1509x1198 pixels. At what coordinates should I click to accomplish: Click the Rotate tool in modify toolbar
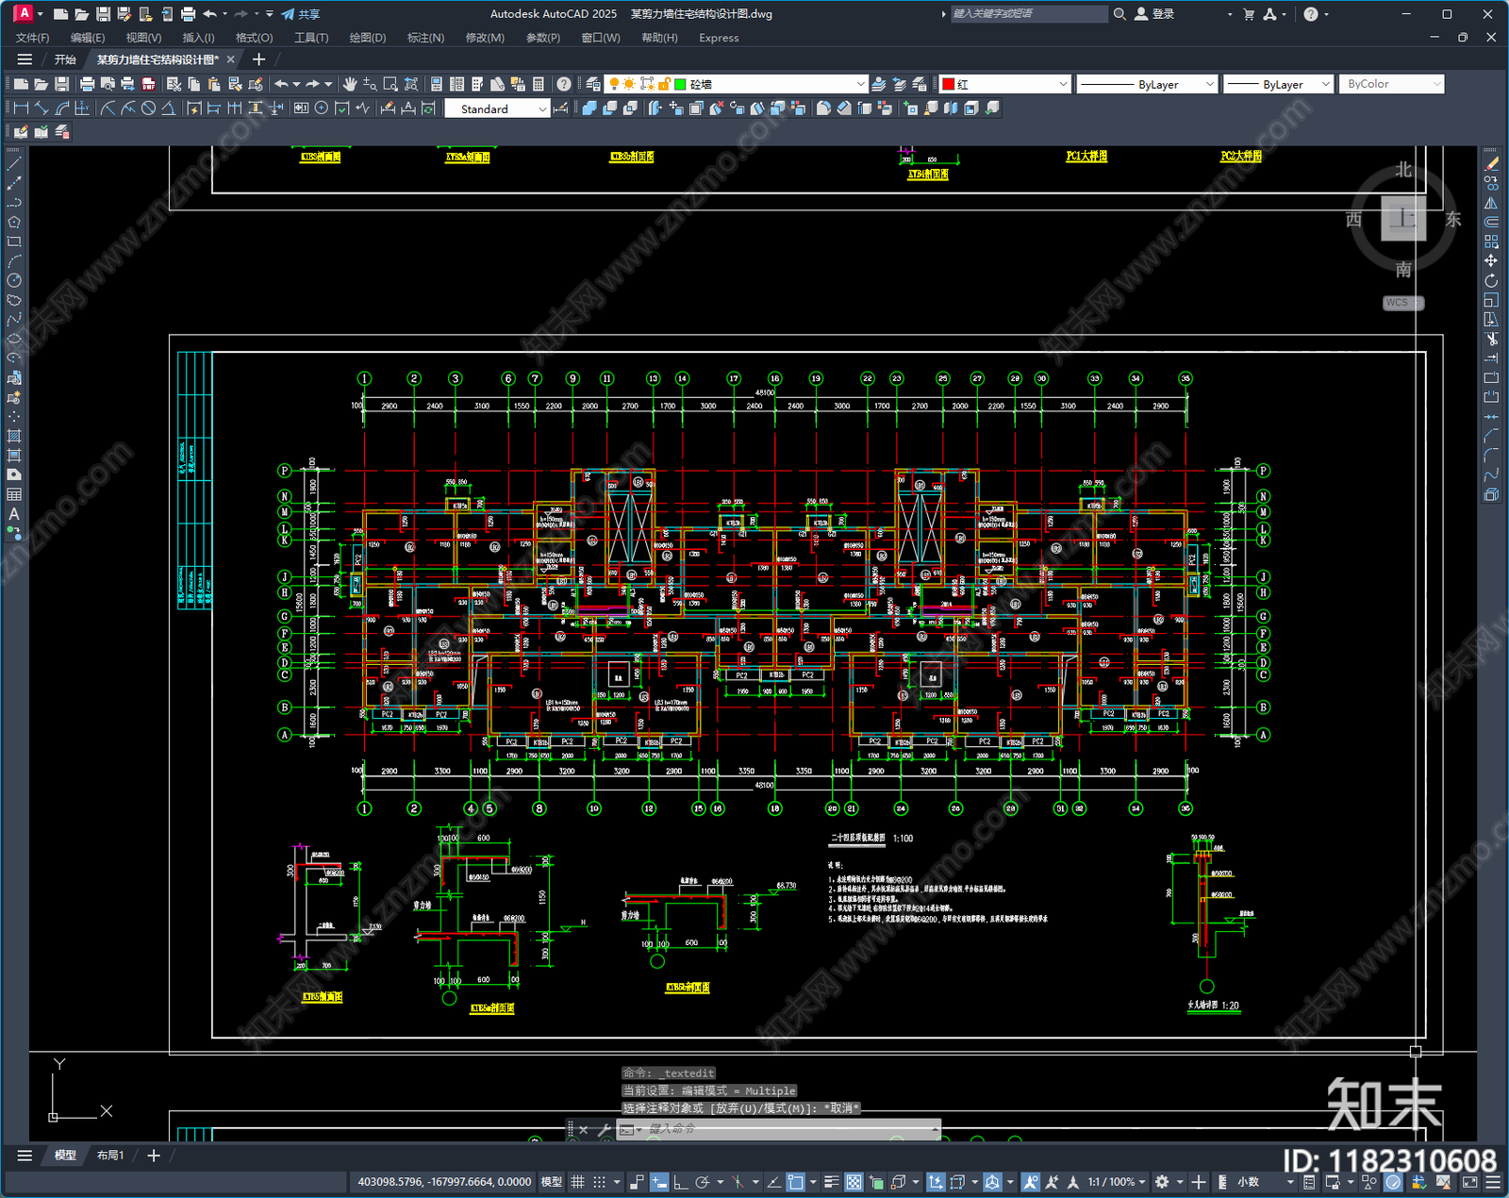(1491, 281)
